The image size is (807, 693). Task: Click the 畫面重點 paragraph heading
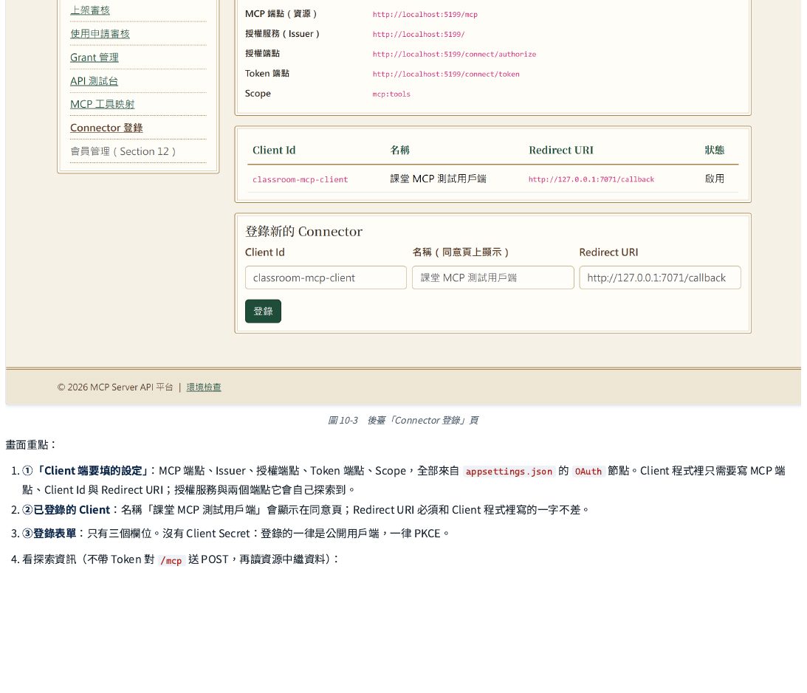point(31,445)
